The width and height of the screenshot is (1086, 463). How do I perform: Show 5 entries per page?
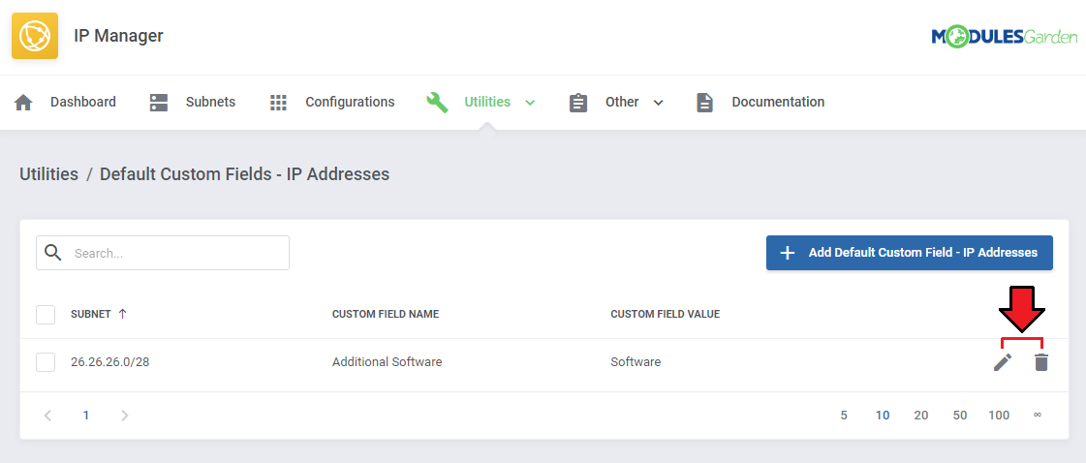844,416
